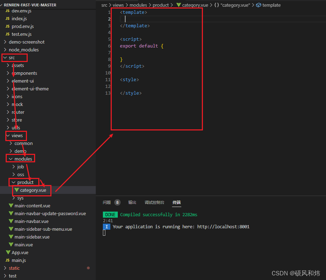
Task: Click src in the breadcrumb
Action: [104, 5]
